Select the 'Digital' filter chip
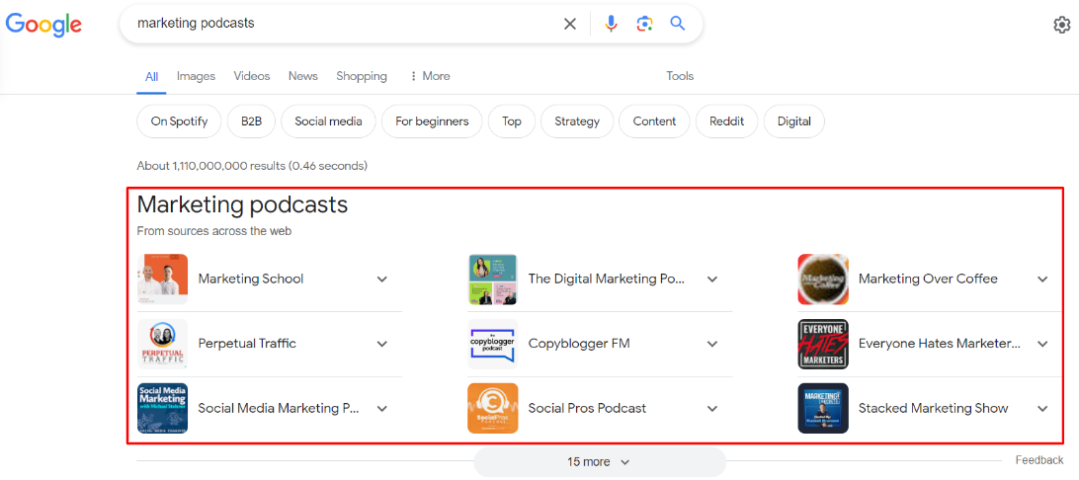The image size is (1079, 480). [x=794, y=121]
